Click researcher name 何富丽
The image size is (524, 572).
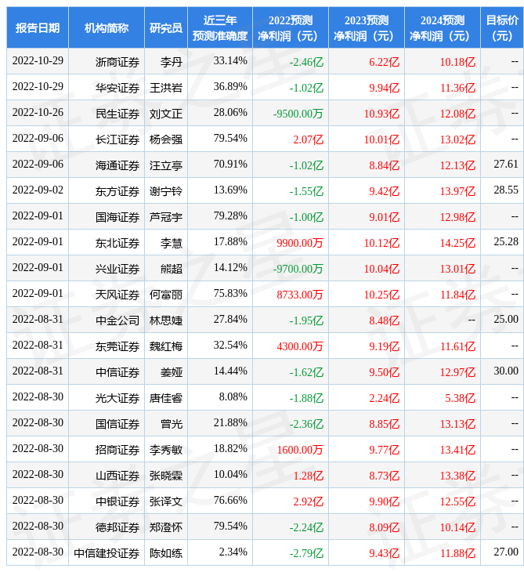pyautogui.click(x=166, y=295)
